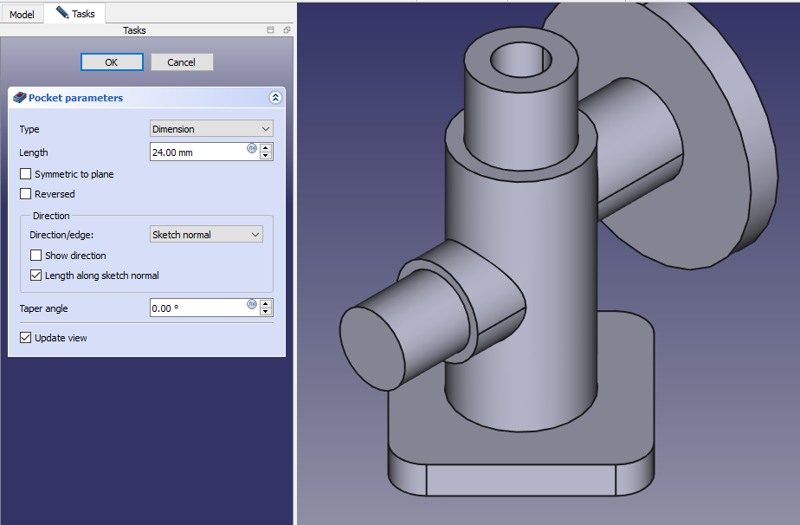Cancel the pocket operation
Image resolution: width=800 pixels, height=525 pixels.
182,62
